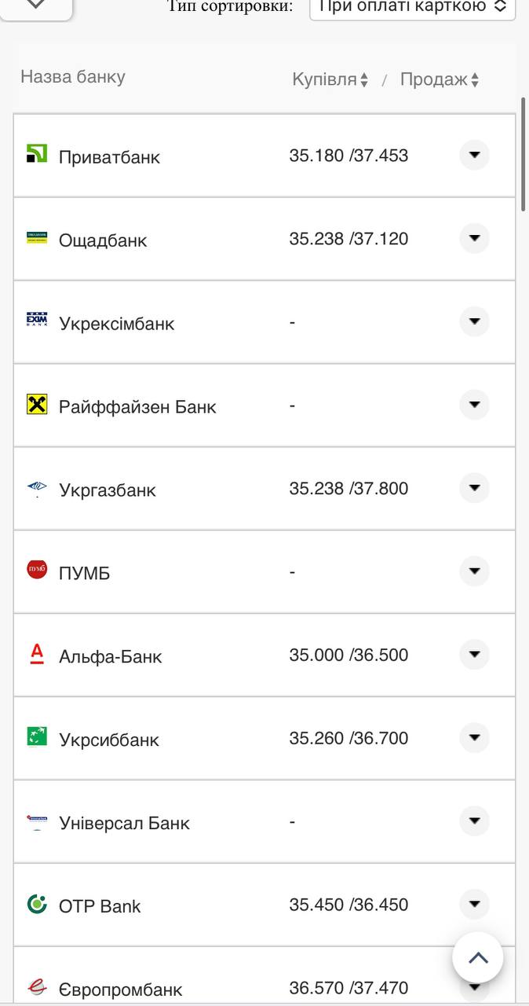529x1006 pixels.
Task: Click the Ощадбанк logo icon
Action: [x=37, y=237]
